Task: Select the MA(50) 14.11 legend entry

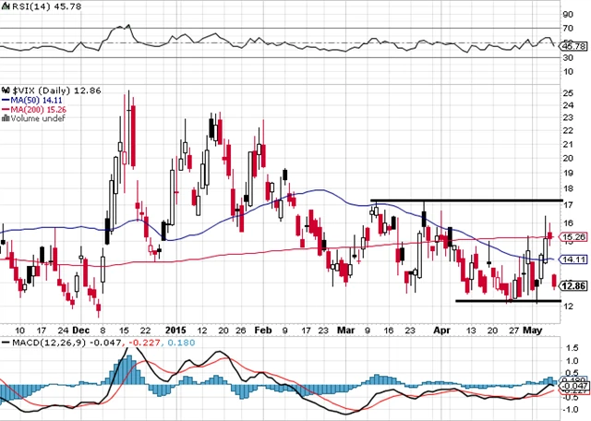Action: pos(33,98)
